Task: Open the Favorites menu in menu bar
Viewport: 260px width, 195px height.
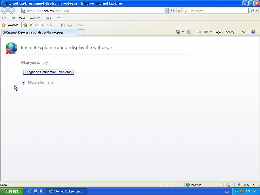Action: tap(35, 18)
